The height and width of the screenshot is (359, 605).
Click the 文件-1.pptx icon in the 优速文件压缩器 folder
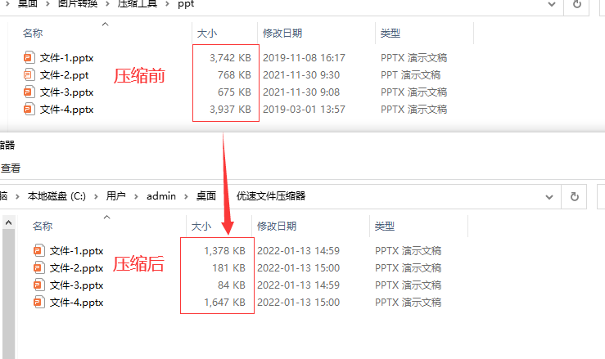coord(39,250)
